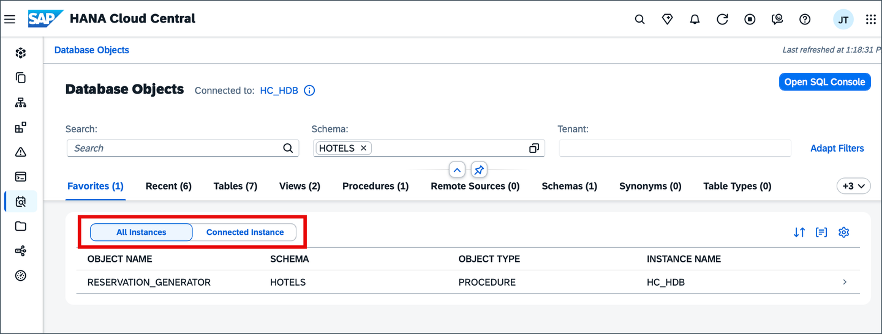The width and height of the screenshot is (882, 334).
Task: Select the RESERVATION_GENERATOR object name cell
Action: tap(149, 282)
